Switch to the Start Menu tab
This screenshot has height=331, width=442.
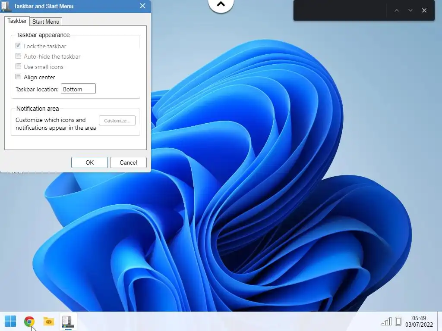46,22
